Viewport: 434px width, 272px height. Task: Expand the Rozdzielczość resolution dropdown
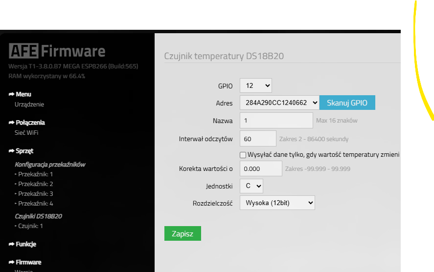click(277, 203)
